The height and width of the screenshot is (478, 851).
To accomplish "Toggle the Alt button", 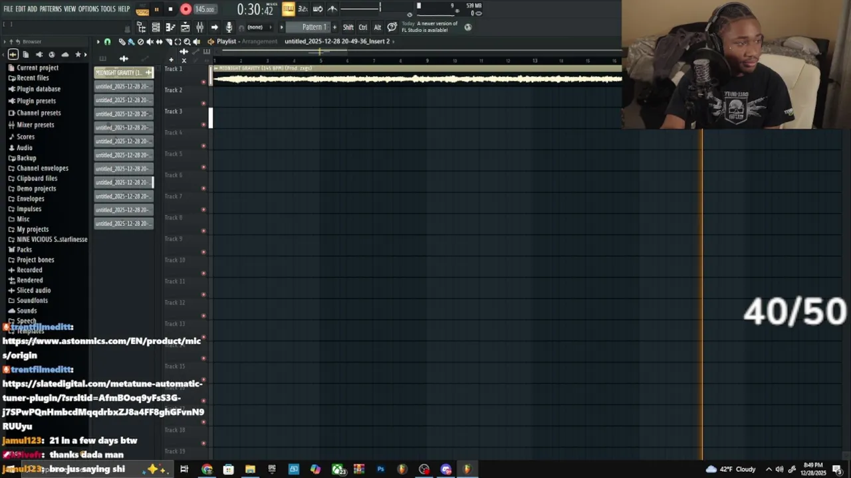I will point(378,27).
